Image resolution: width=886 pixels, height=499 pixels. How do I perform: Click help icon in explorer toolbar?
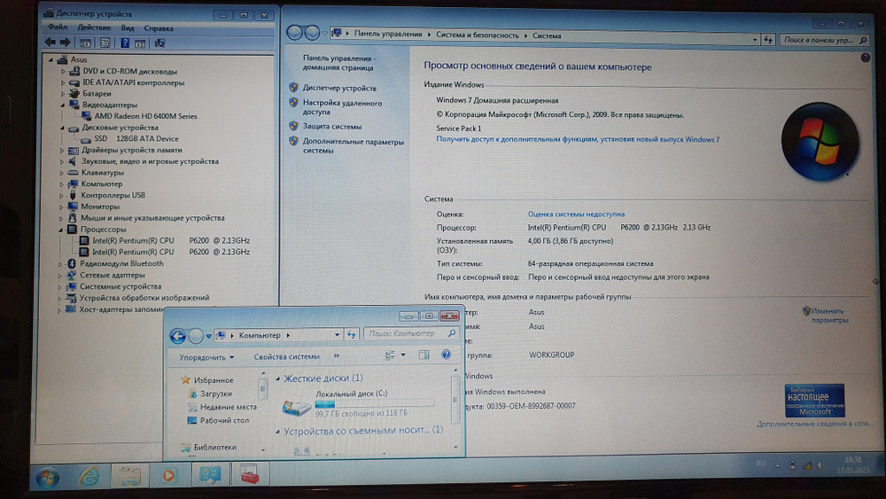coord(446,355)
